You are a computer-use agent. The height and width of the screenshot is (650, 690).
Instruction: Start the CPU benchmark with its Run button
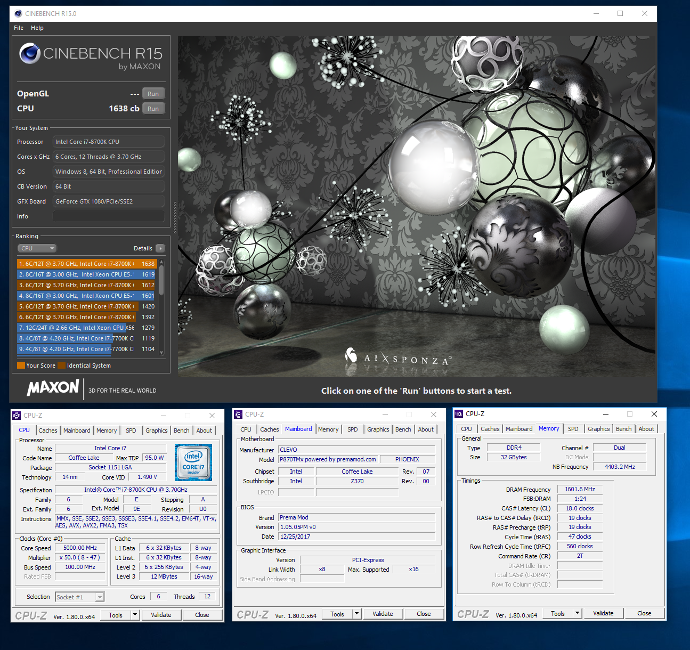pos(153,109)
